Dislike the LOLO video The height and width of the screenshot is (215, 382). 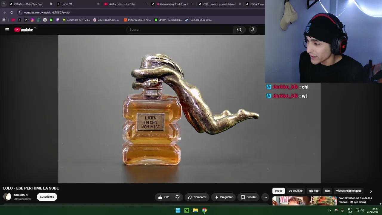tap(178, 197)
